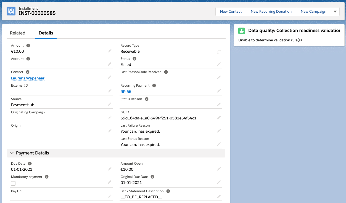Open the Laurens Wapenaar contact link
The width and height of the screenshot is (346, 203).
[x=28, y=78]
